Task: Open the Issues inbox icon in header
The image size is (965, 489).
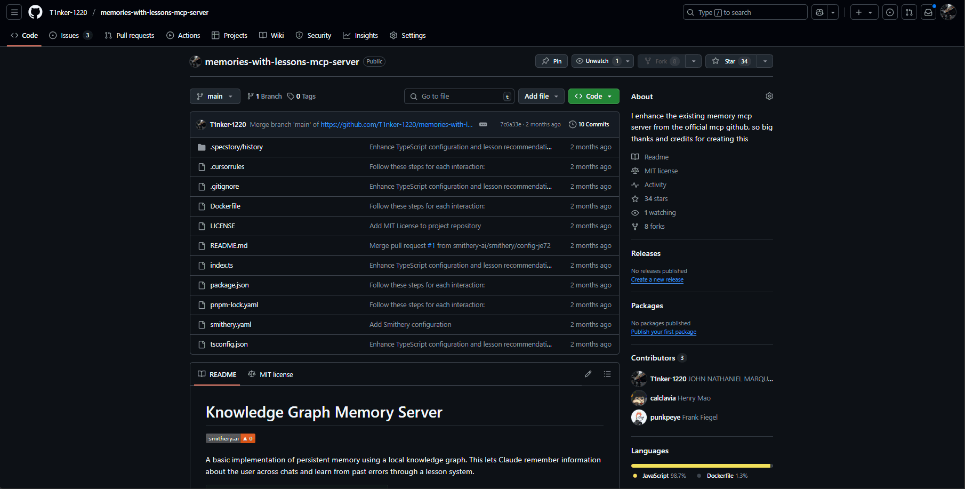Action: (x=890, y=12)
